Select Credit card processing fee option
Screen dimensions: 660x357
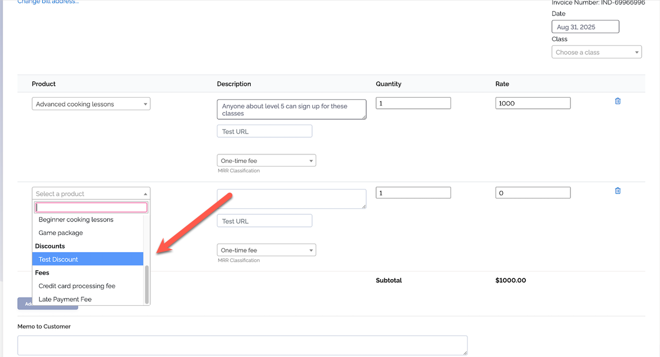[x=77, y=286]
